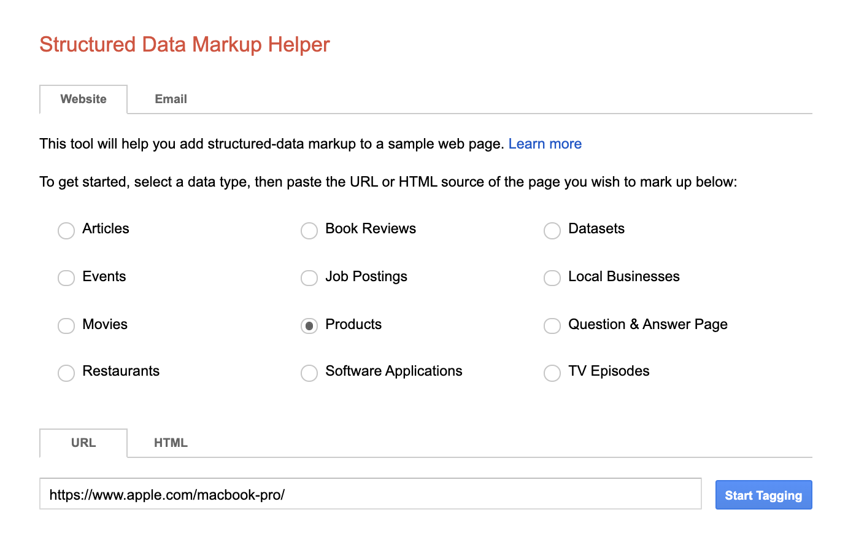The height and width of the screenshot is (539, 848).
Task: Choose the Movies option
Action: [x=66, y=326]
